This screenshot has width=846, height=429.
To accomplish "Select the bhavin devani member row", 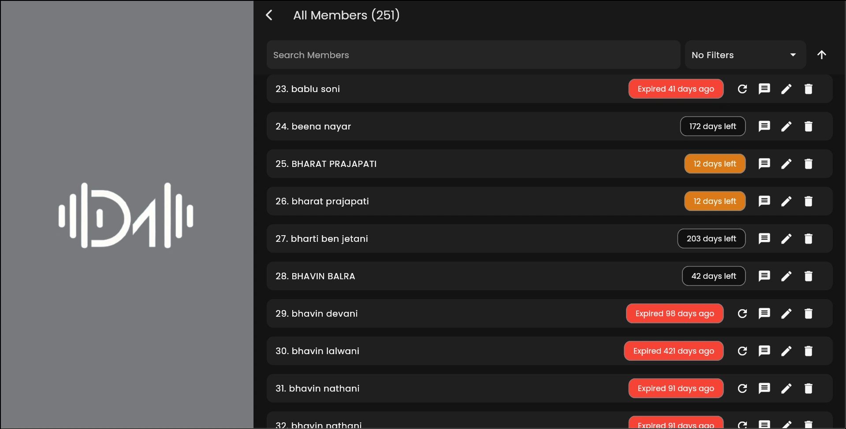I will click(441, 314).
